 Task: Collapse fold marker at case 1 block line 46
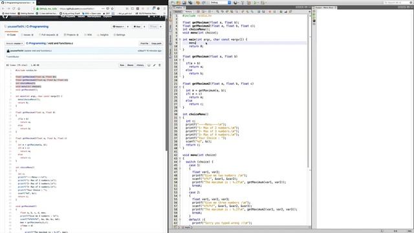[180, 168]
